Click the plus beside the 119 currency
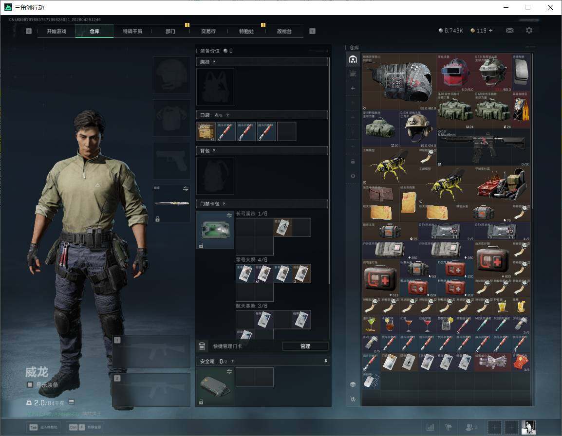 point(490,31)
